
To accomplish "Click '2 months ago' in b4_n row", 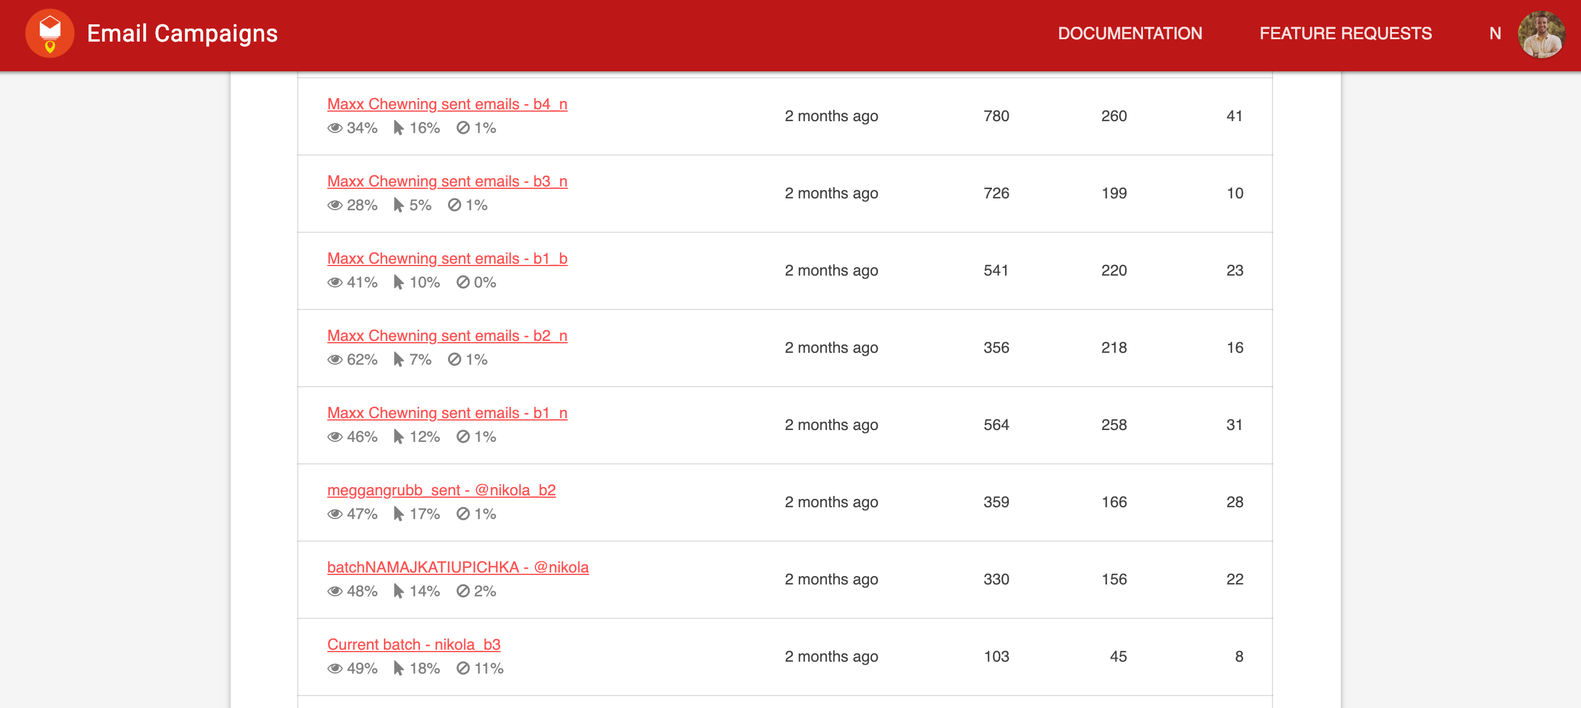I will pyautogui.click(x=831, y=116).
